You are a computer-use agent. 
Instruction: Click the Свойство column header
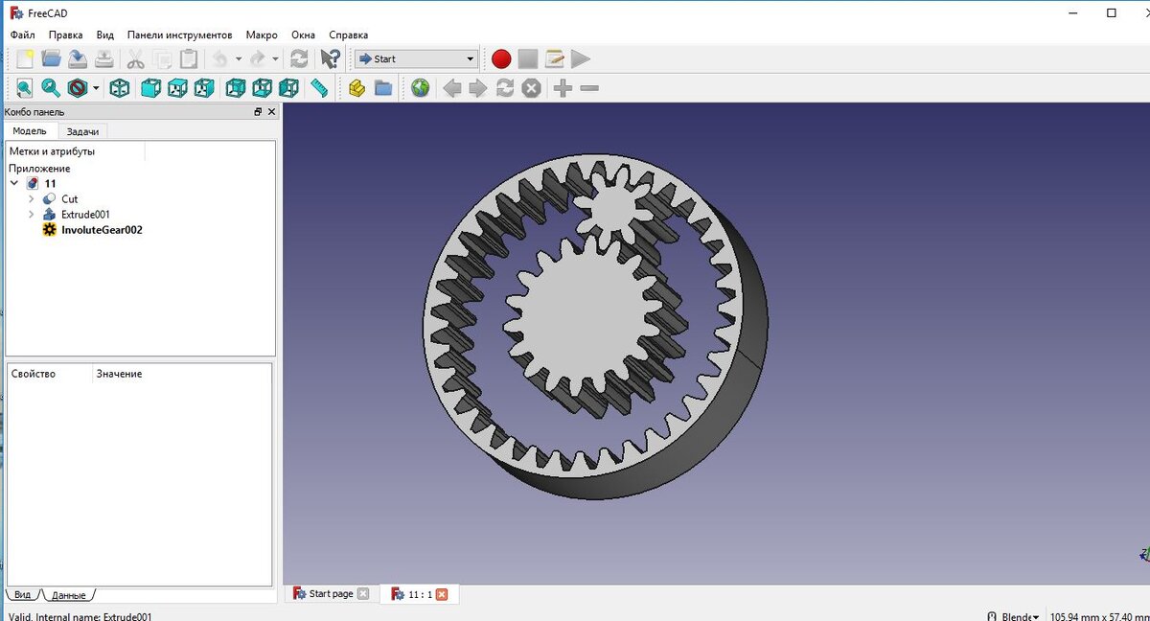[34, 374]
